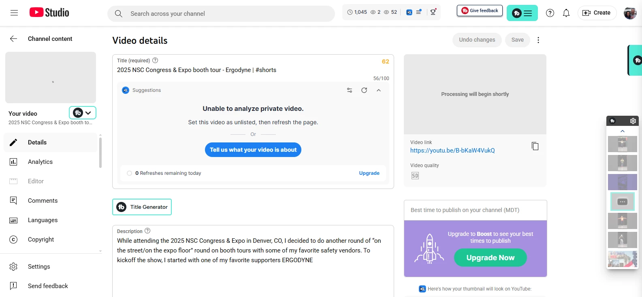Open the trophy achievements icon
The width and height of the screenshot is (642, 297).
point(433,12)
